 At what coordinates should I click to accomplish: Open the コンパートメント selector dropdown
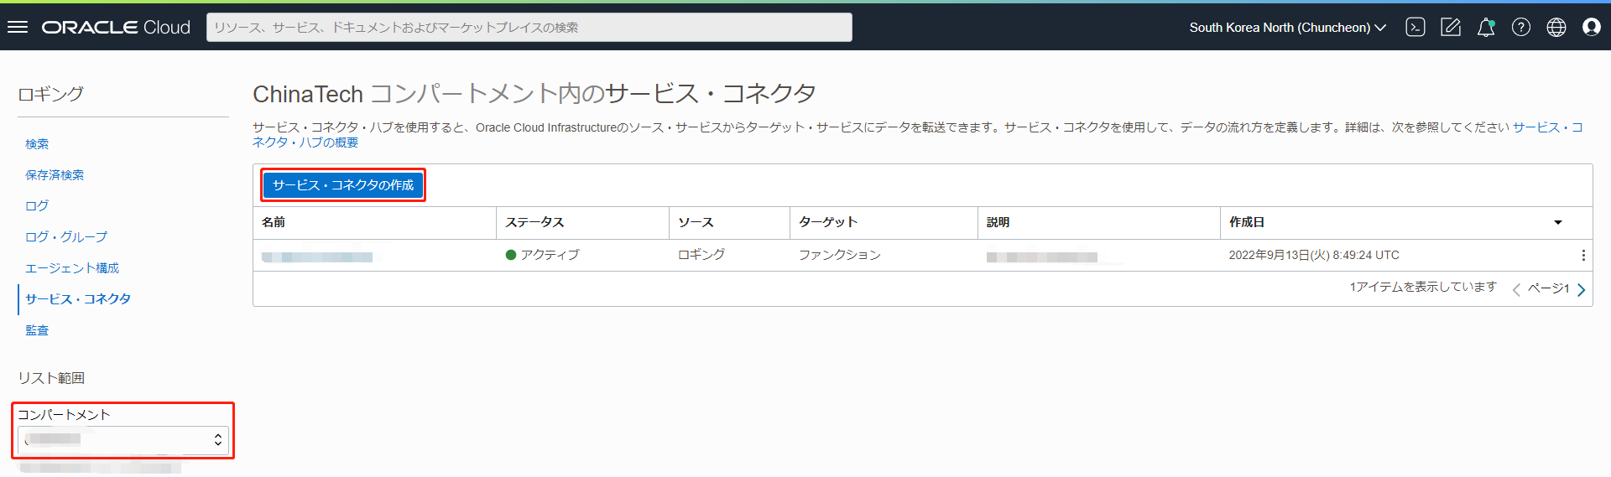click(123, 439)
